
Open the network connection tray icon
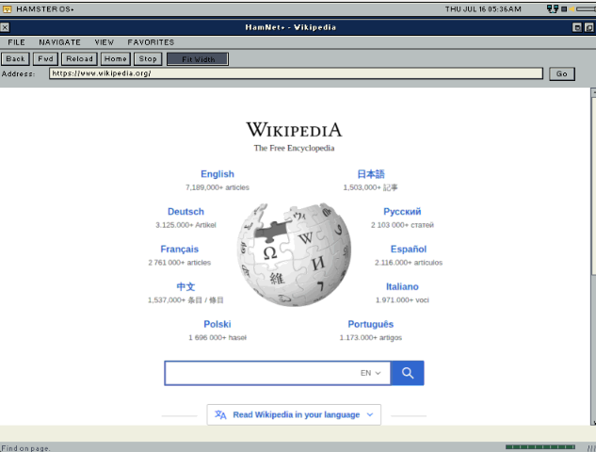[x=553, y=8]
